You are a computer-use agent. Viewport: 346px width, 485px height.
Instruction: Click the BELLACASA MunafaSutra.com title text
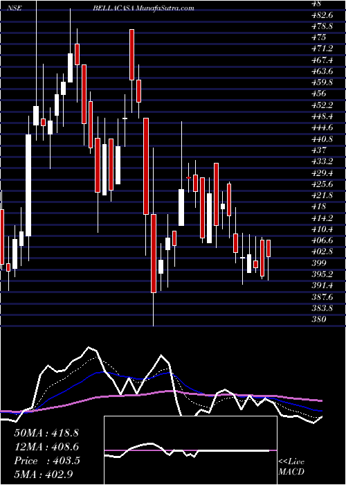pos(143,8)
